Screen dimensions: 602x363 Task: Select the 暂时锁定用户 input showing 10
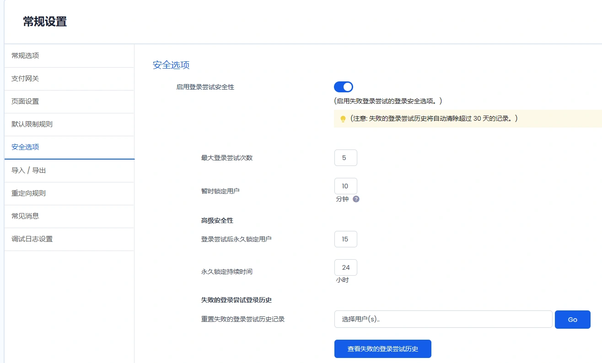point(345,186)
